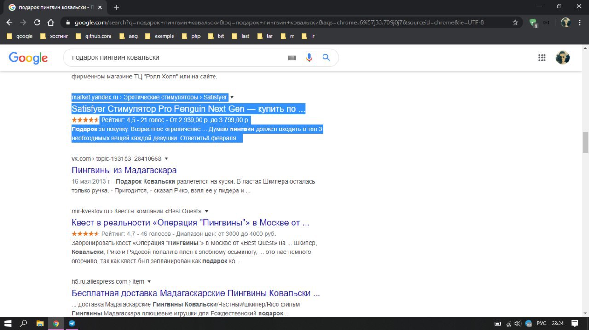The image size is (589, 330).
Task: Open the on-screen keyboard icon in search box
Action: [x=292, y=58]
